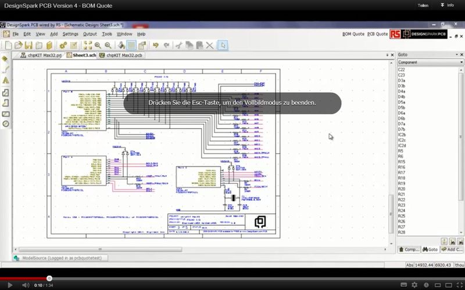The width and height of the screenshot is (465, 290).
Task: Click the Save disk icon in toolbar
Action: pos(28,45)
